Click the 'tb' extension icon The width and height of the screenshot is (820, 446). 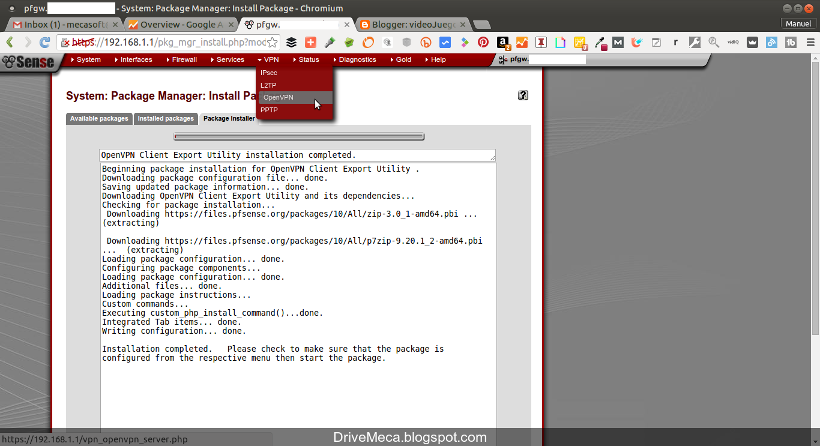(x=791, y=43)
